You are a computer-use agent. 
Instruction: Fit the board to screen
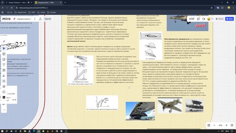209,125
